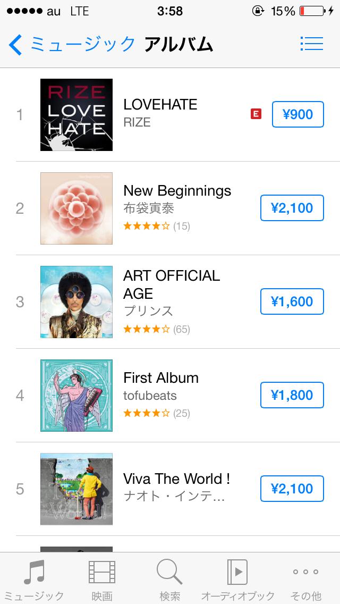
Task: Tap the battery indicator in status bar
Action: 312,11
